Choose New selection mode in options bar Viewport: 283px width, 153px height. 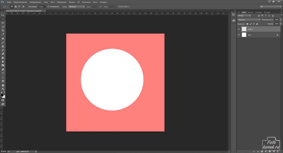12,7
